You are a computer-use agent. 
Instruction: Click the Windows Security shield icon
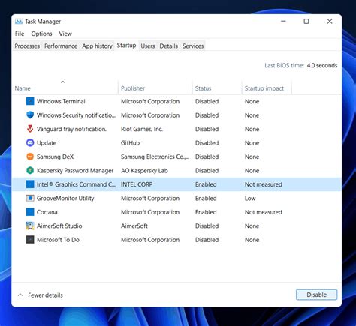pyautogui.click(x=30, y=115)
